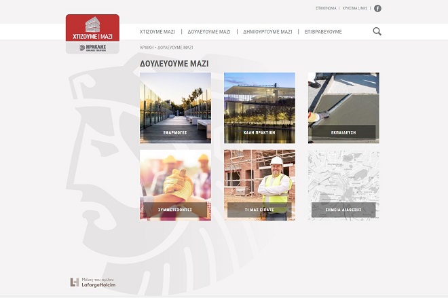Click the LafargeHolcim footer logo
This screenshot has width=448, height=298.
pos(93,282)
